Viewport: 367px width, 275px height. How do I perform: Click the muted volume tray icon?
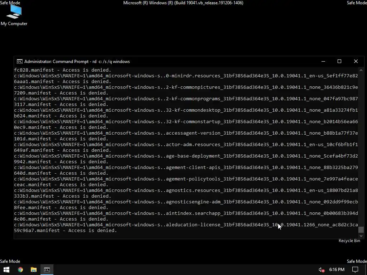(x=321, y=270)
